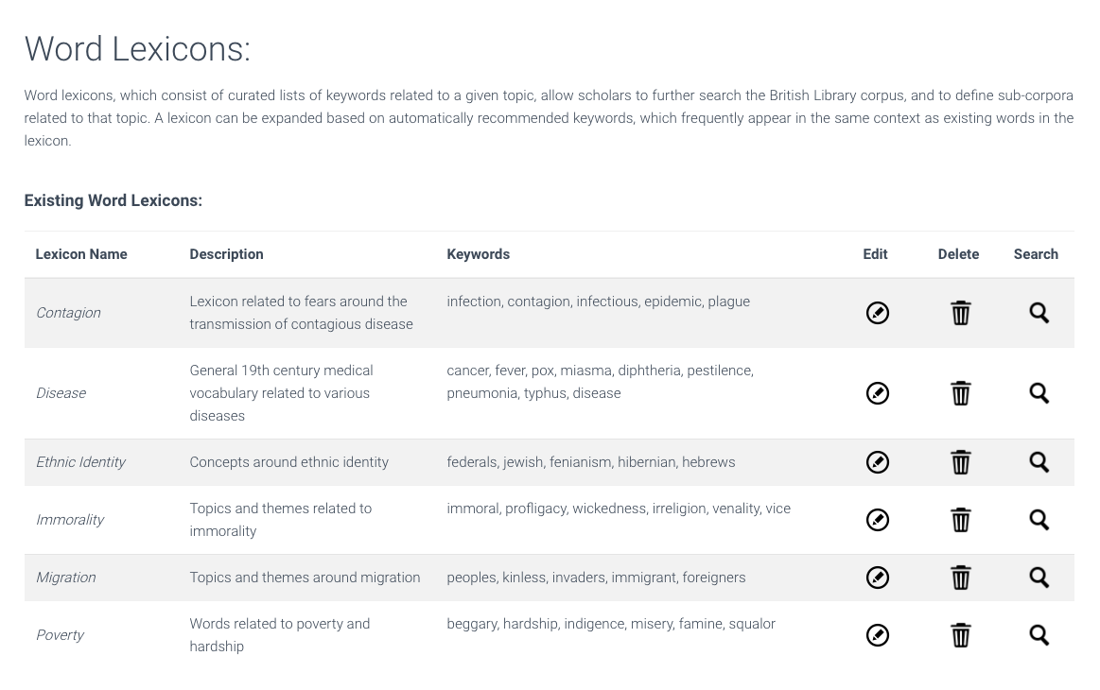This screenshot has height=690, width=1100.
Task: Remove the Migration lexicon
Action: point(960,578)
